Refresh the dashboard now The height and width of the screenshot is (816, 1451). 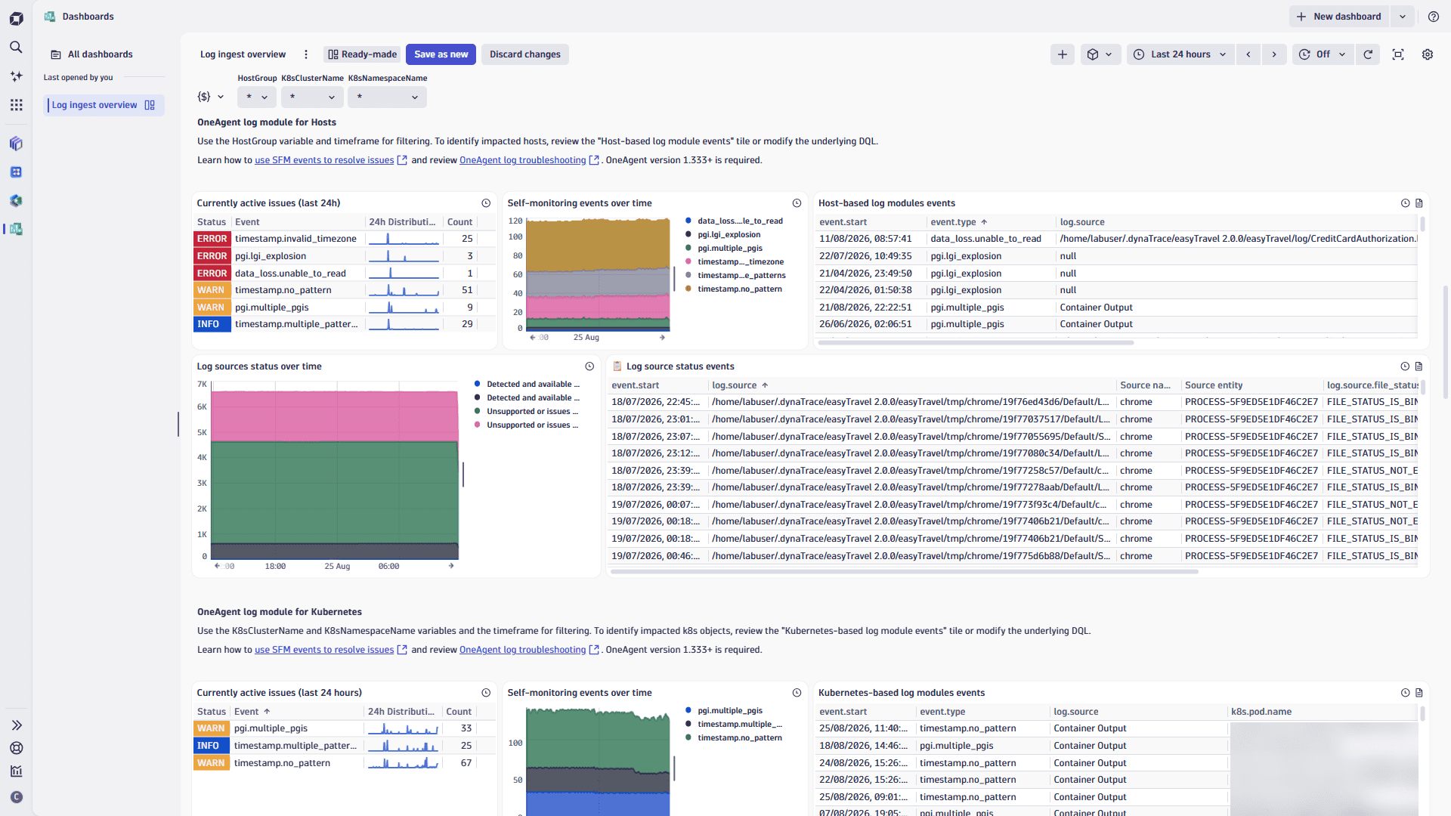click(1368, 54)
